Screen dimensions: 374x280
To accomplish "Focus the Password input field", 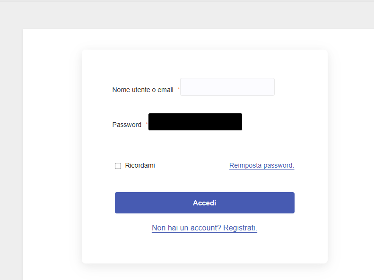I will (x=195, y=122).
